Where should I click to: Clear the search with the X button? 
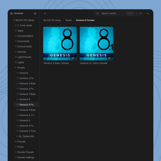(x=140, y=13)
